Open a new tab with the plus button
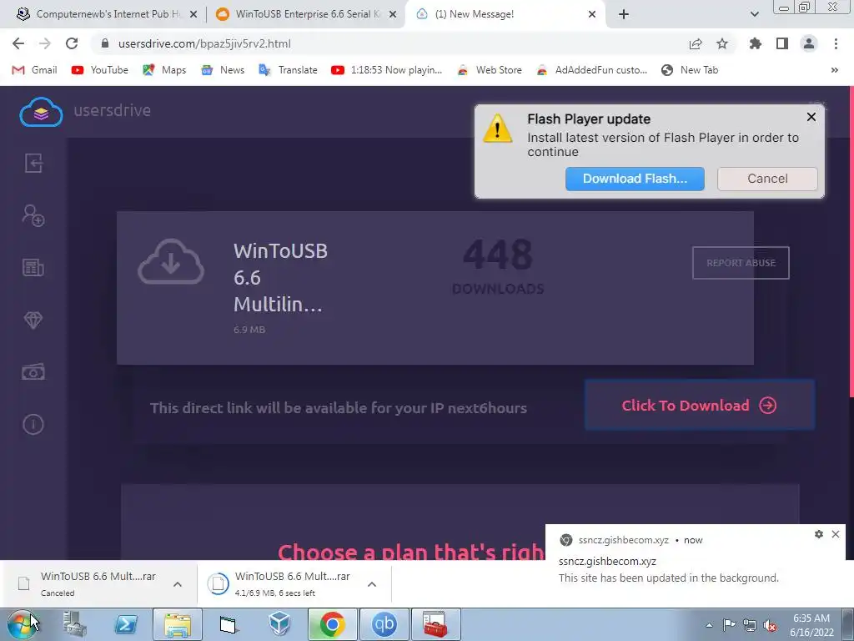This screenshot has height=641, width=854. [x=624, y=14]
